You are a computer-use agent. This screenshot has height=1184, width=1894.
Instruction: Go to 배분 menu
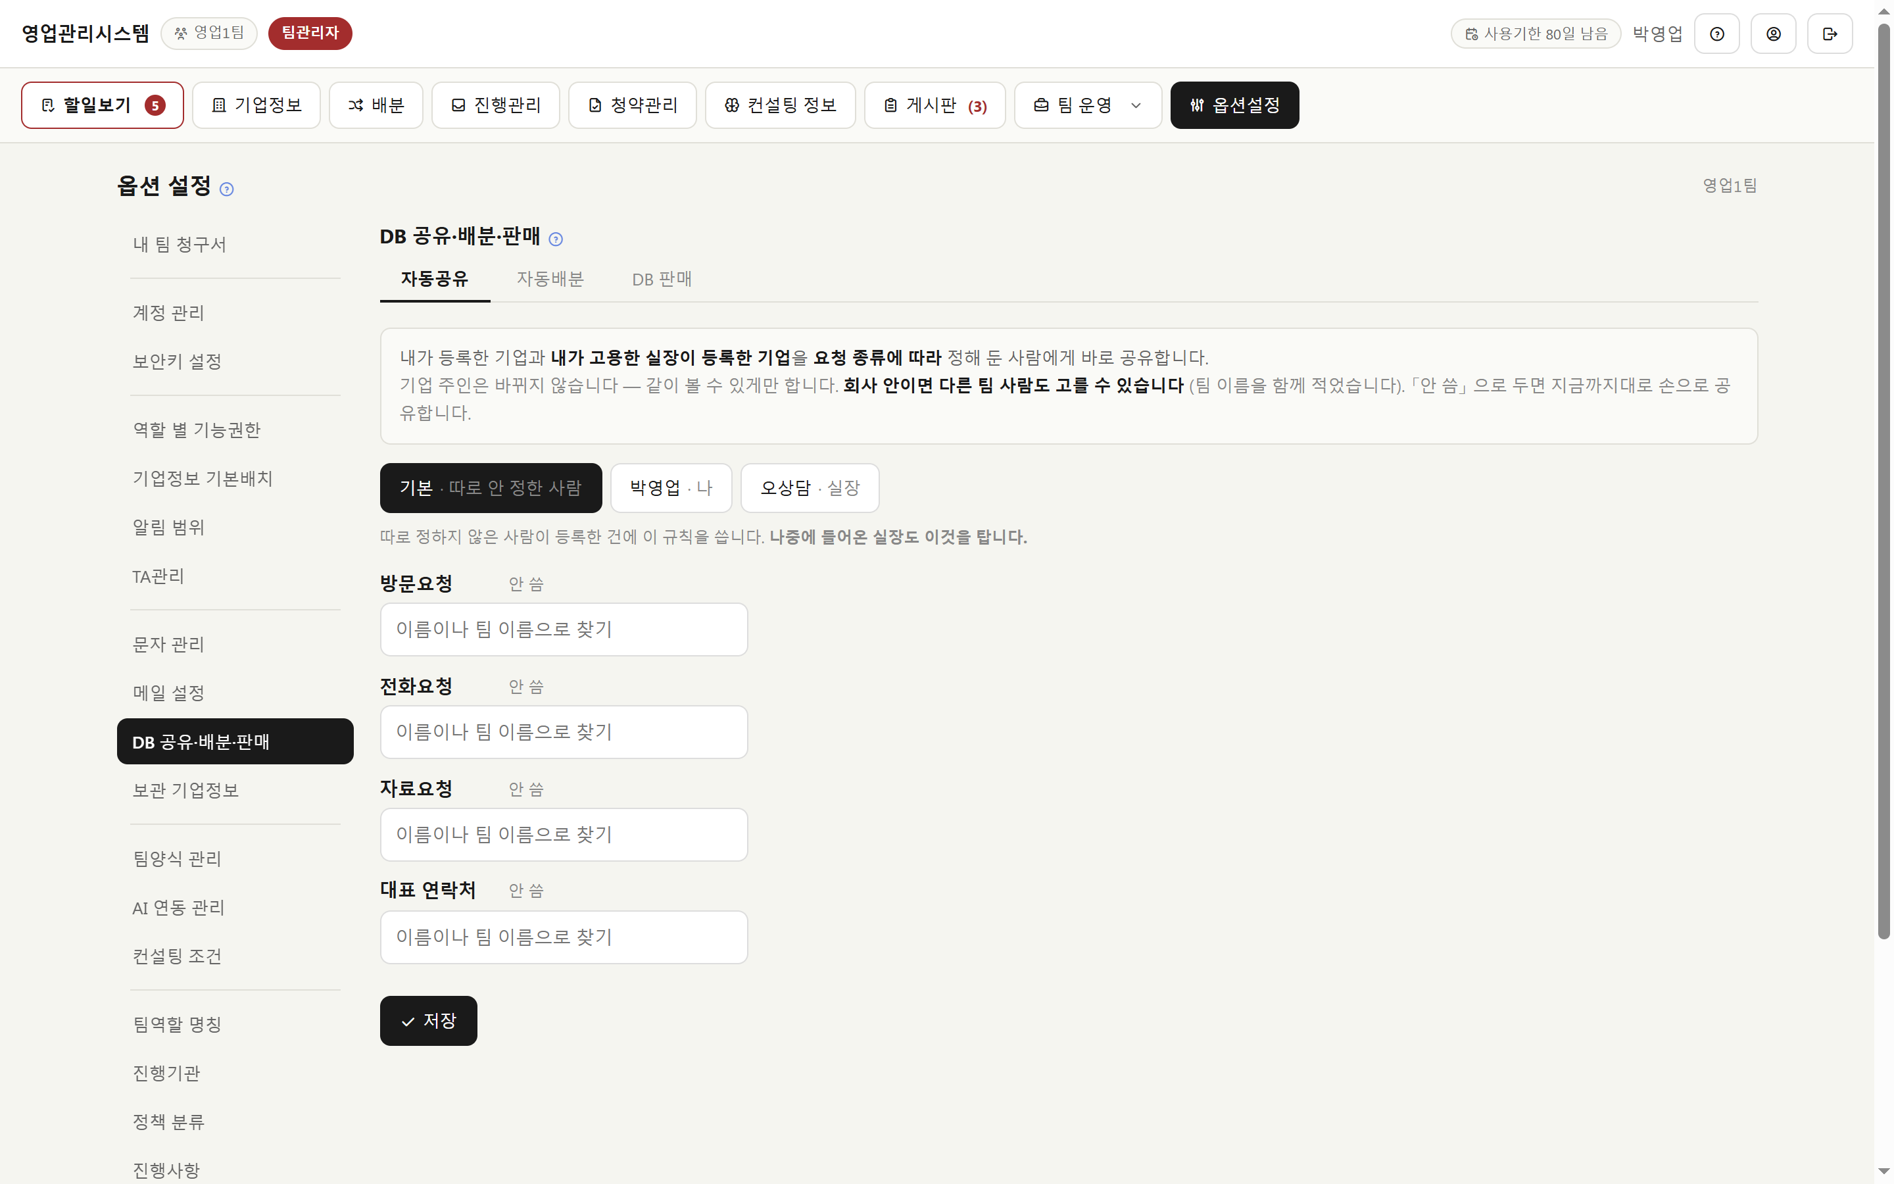376,105
